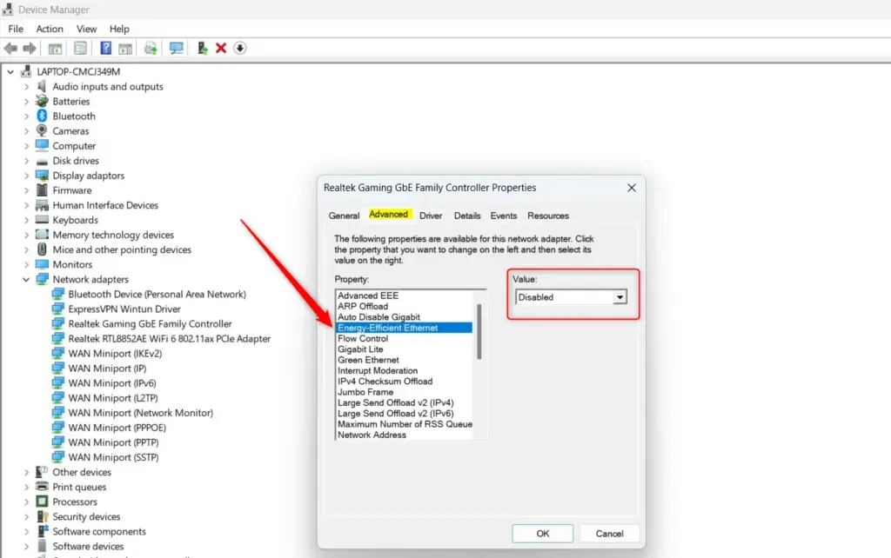Click the Network adapters category icon

pos(42,279)
